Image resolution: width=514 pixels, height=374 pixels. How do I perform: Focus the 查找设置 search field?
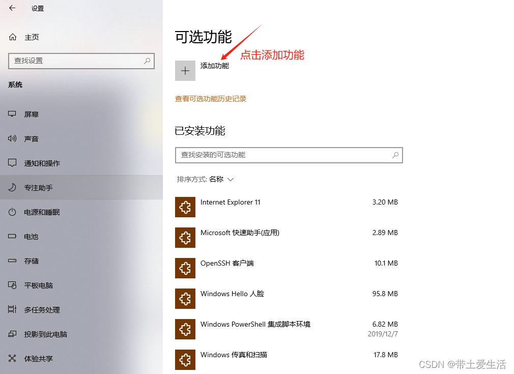(x=81, y=61)
